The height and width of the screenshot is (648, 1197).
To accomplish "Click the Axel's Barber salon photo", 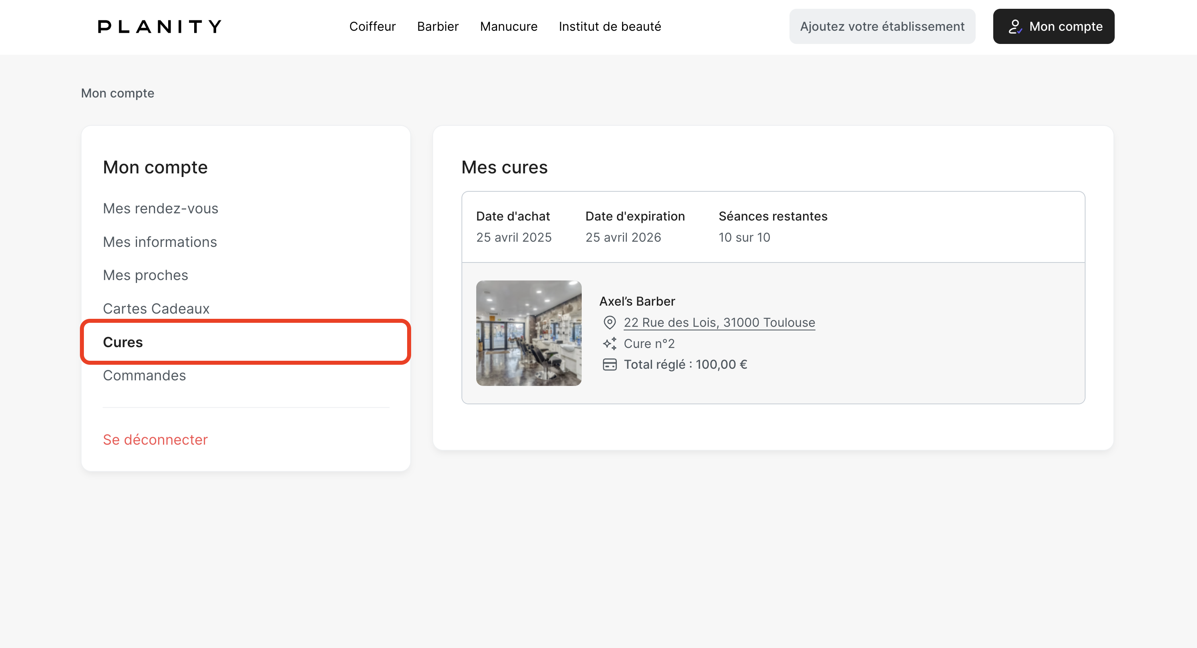I will (x=528, y=333).
